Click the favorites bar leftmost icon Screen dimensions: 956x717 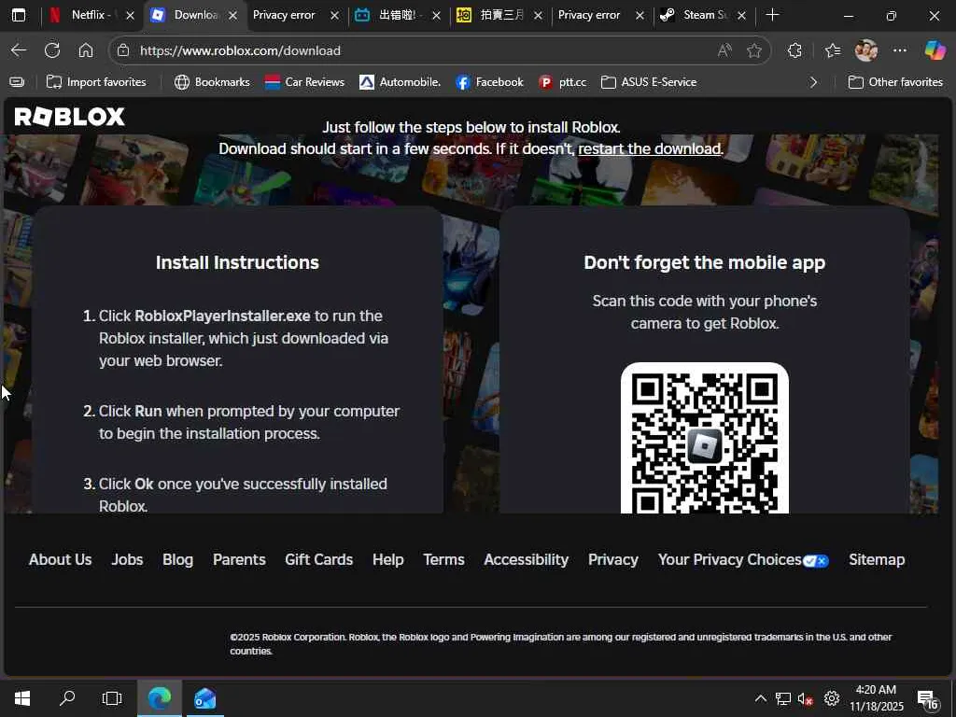click(x=17, y=82)
